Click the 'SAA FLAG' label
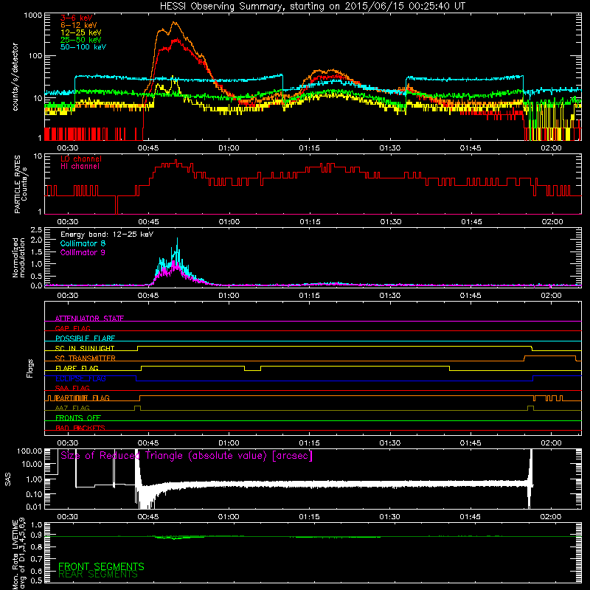Image resolution: width=590 pixels, height=590 pixels. (72, 389)
